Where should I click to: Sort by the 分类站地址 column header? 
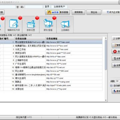tap(74, 39)
